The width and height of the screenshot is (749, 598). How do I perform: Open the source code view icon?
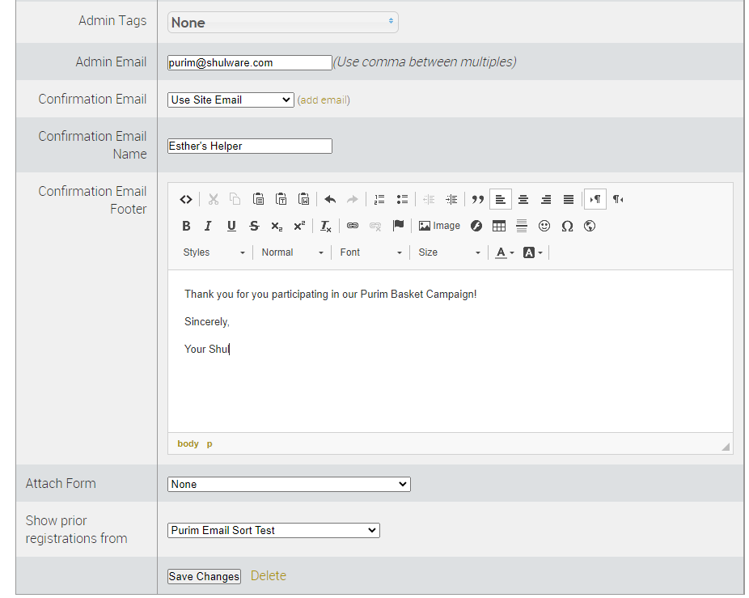click(x=186, y=199)
